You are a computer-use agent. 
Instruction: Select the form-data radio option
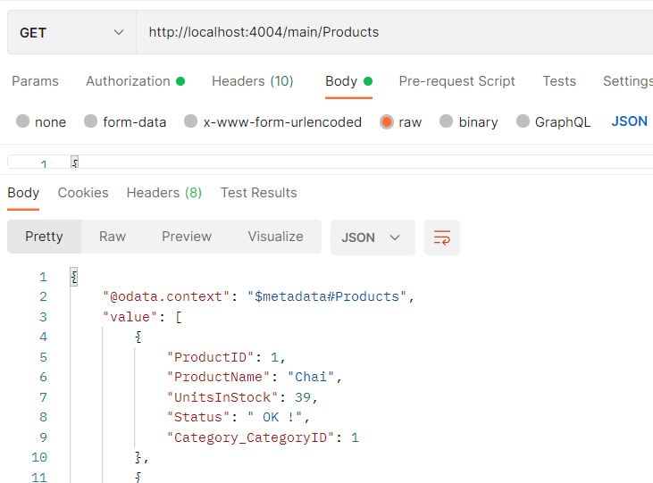90,121
